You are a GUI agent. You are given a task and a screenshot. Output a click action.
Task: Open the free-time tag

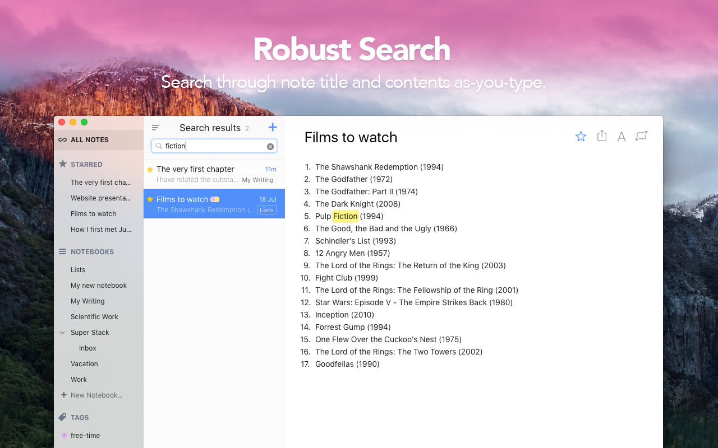coord(85,436)
